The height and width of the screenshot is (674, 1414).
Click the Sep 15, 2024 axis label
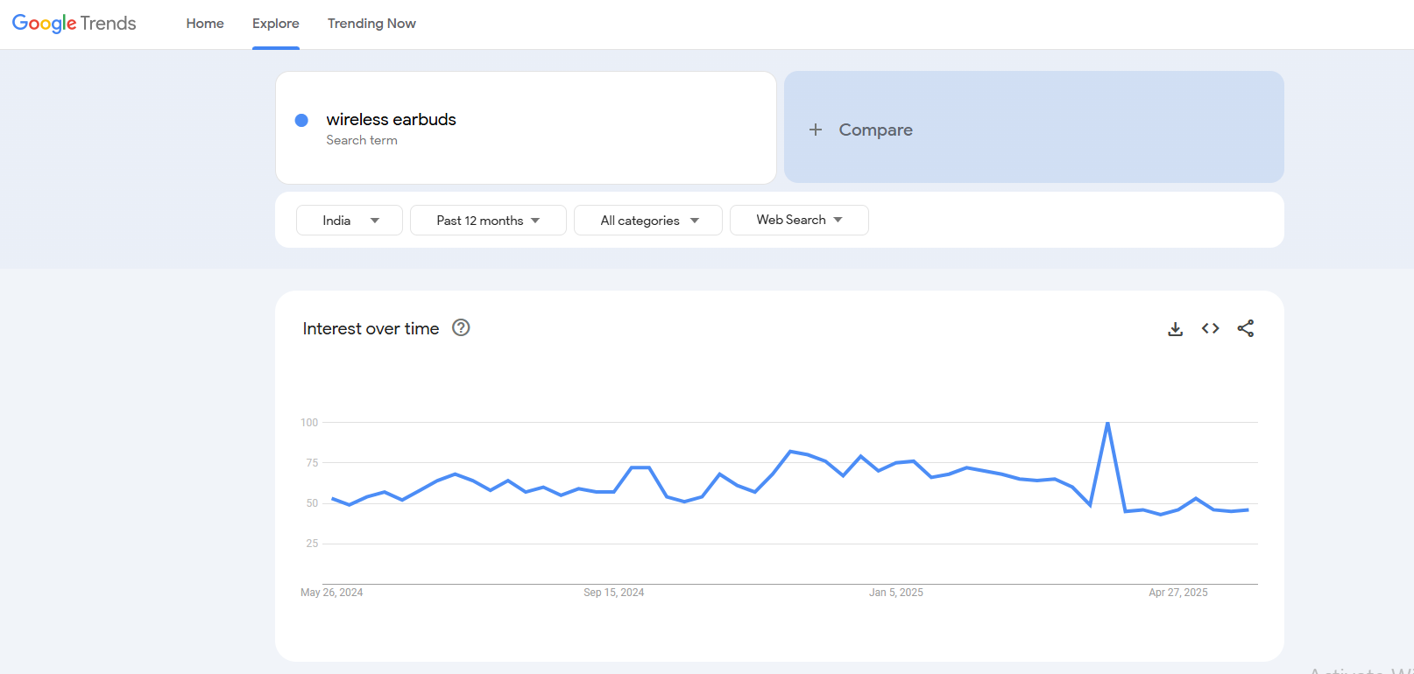pyautogui.click(x=613, y=593)
